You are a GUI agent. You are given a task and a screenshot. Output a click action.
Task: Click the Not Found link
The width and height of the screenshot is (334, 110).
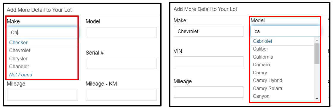coord(21,75)
